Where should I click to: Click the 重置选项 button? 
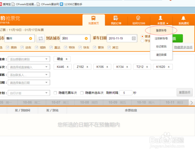tap(184, 93)
